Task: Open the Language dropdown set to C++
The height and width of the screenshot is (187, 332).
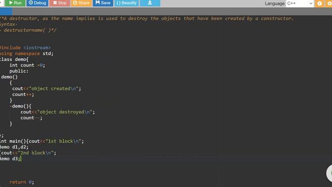Action: tap(300, 4)
